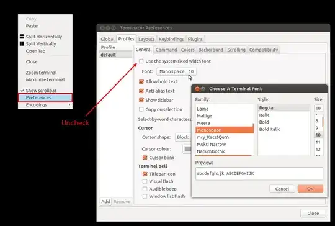
Task: Toggle the Visual flash checkbox
Action: (x=145, y=181)
